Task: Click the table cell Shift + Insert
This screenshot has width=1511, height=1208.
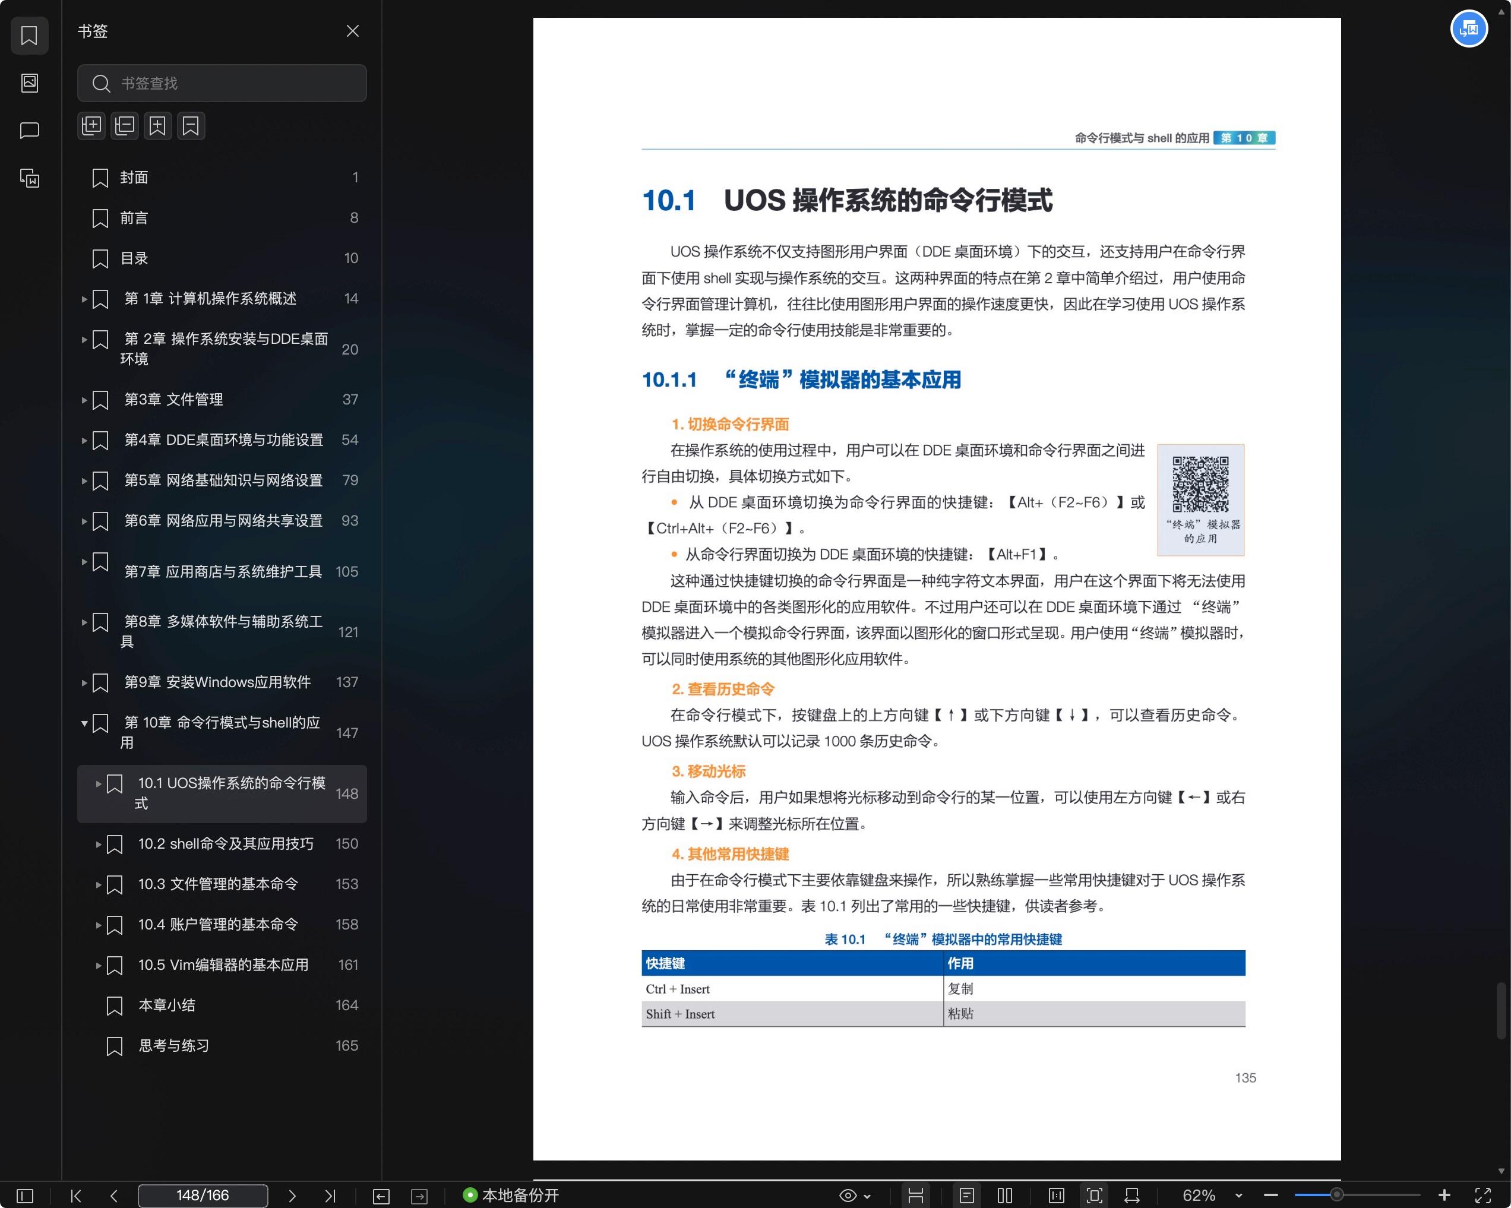Action: 792,1014
